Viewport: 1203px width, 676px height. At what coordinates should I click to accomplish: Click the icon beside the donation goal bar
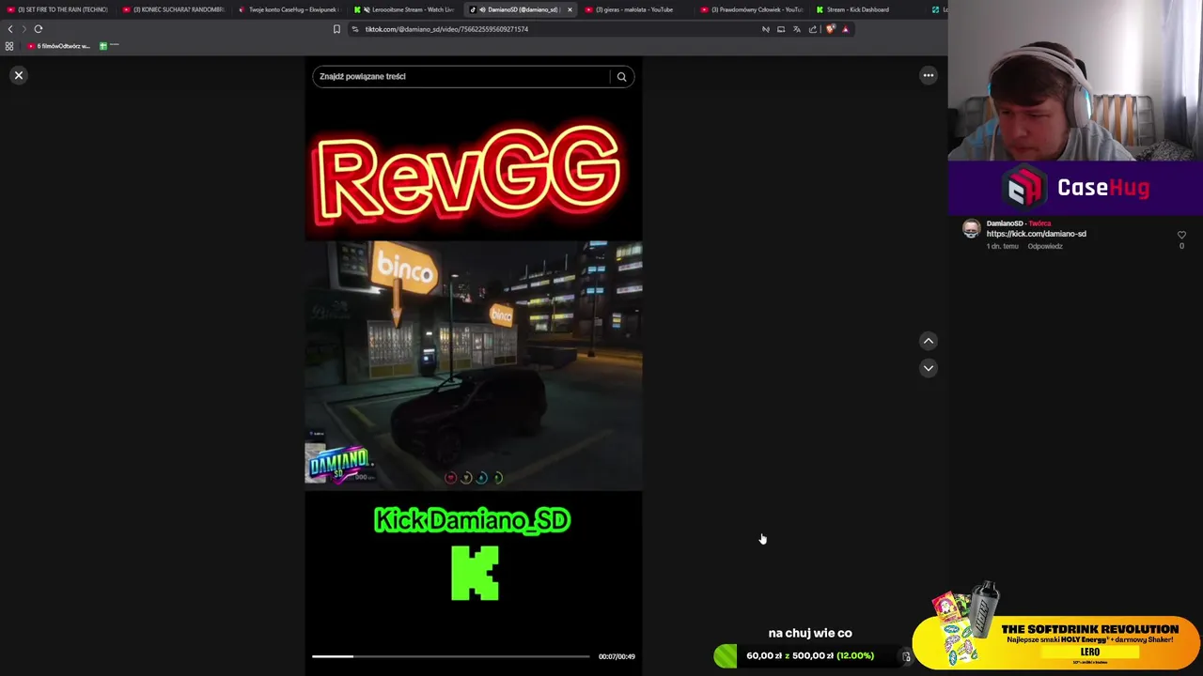[906, 656]
